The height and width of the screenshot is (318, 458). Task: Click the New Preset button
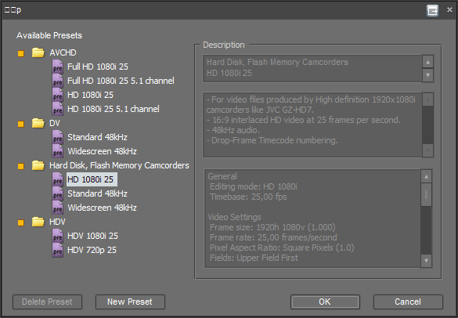(130, 302)
